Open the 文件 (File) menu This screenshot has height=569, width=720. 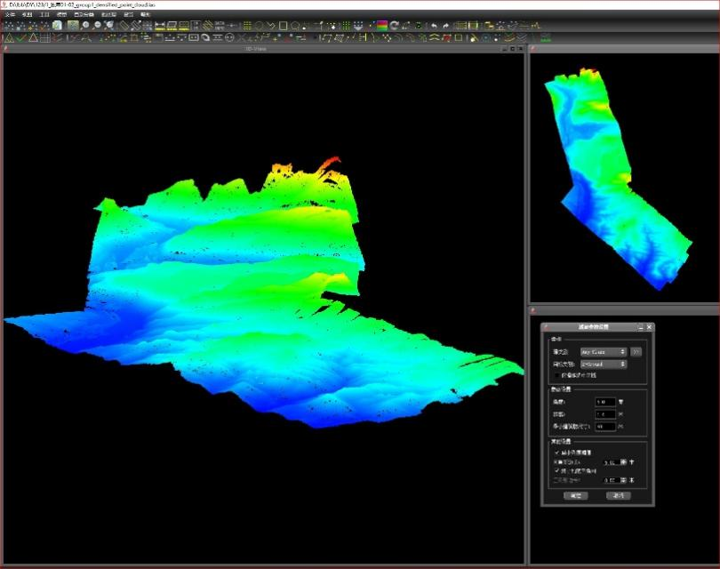point(12,15)
